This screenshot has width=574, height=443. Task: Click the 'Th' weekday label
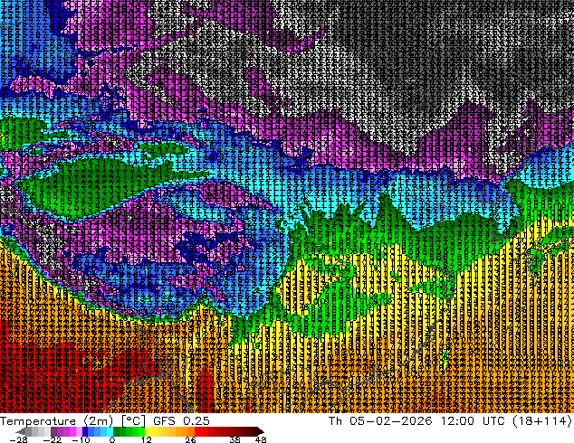(335, 421)
